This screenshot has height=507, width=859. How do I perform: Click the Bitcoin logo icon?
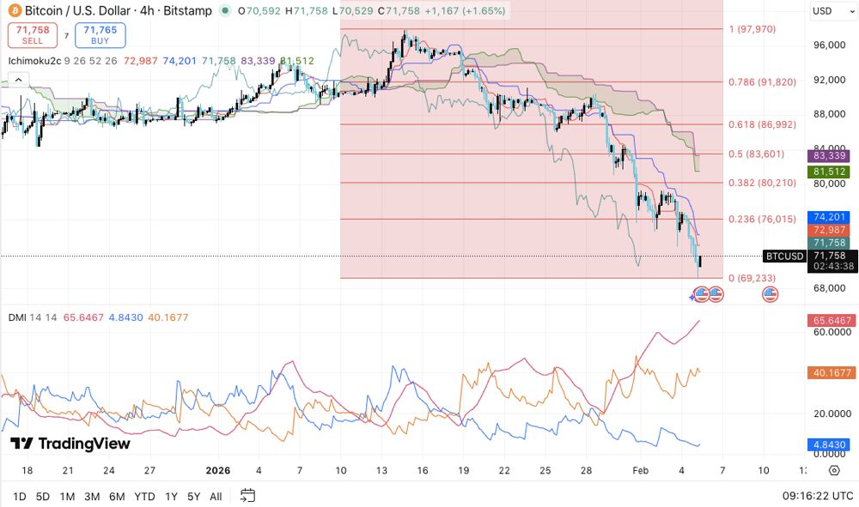pos(14,10)
